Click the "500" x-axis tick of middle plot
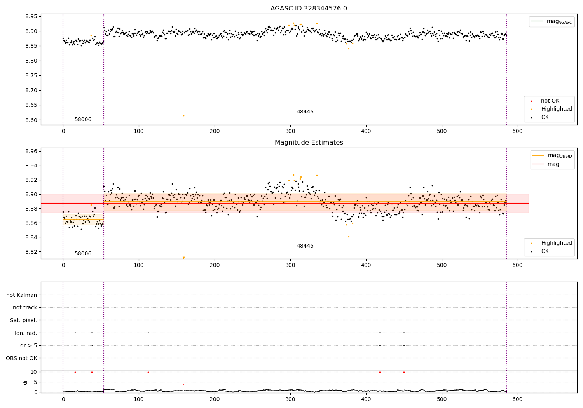The width and height of the screenshot is (583, 408). pos(442,265)
